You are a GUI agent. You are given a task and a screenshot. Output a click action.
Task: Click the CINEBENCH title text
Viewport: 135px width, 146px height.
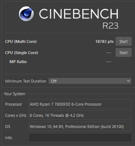(x=79, y=14)
